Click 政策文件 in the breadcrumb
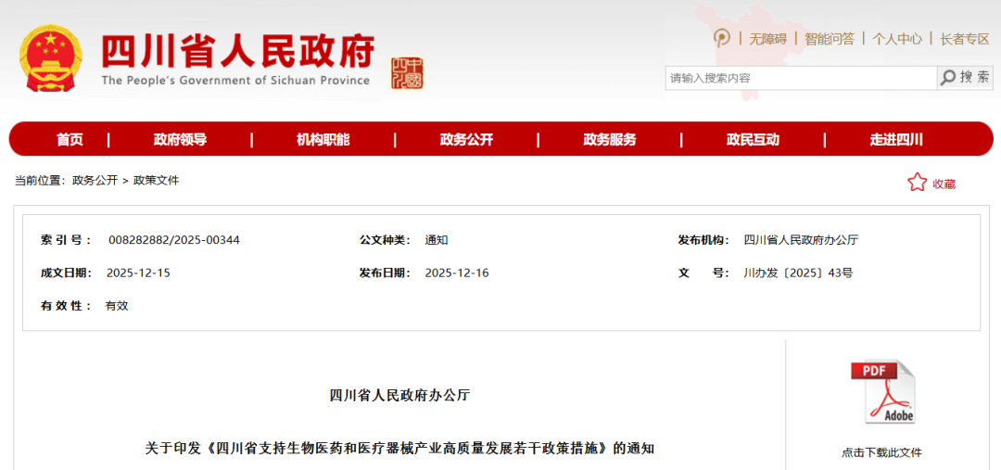The height and width of the screenshot is (470, 1001). [156, 181]
